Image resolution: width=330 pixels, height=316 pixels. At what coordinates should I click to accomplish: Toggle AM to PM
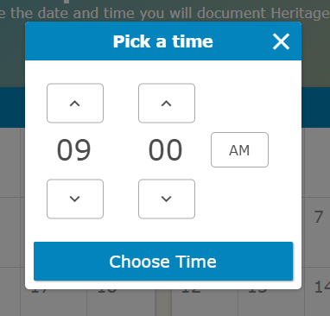click(239, 149)
